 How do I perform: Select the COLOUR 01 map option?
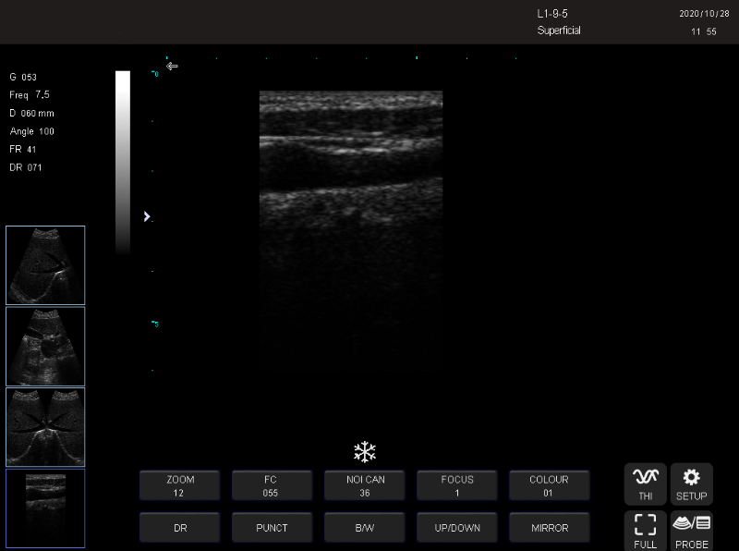(x=550, y=485)
